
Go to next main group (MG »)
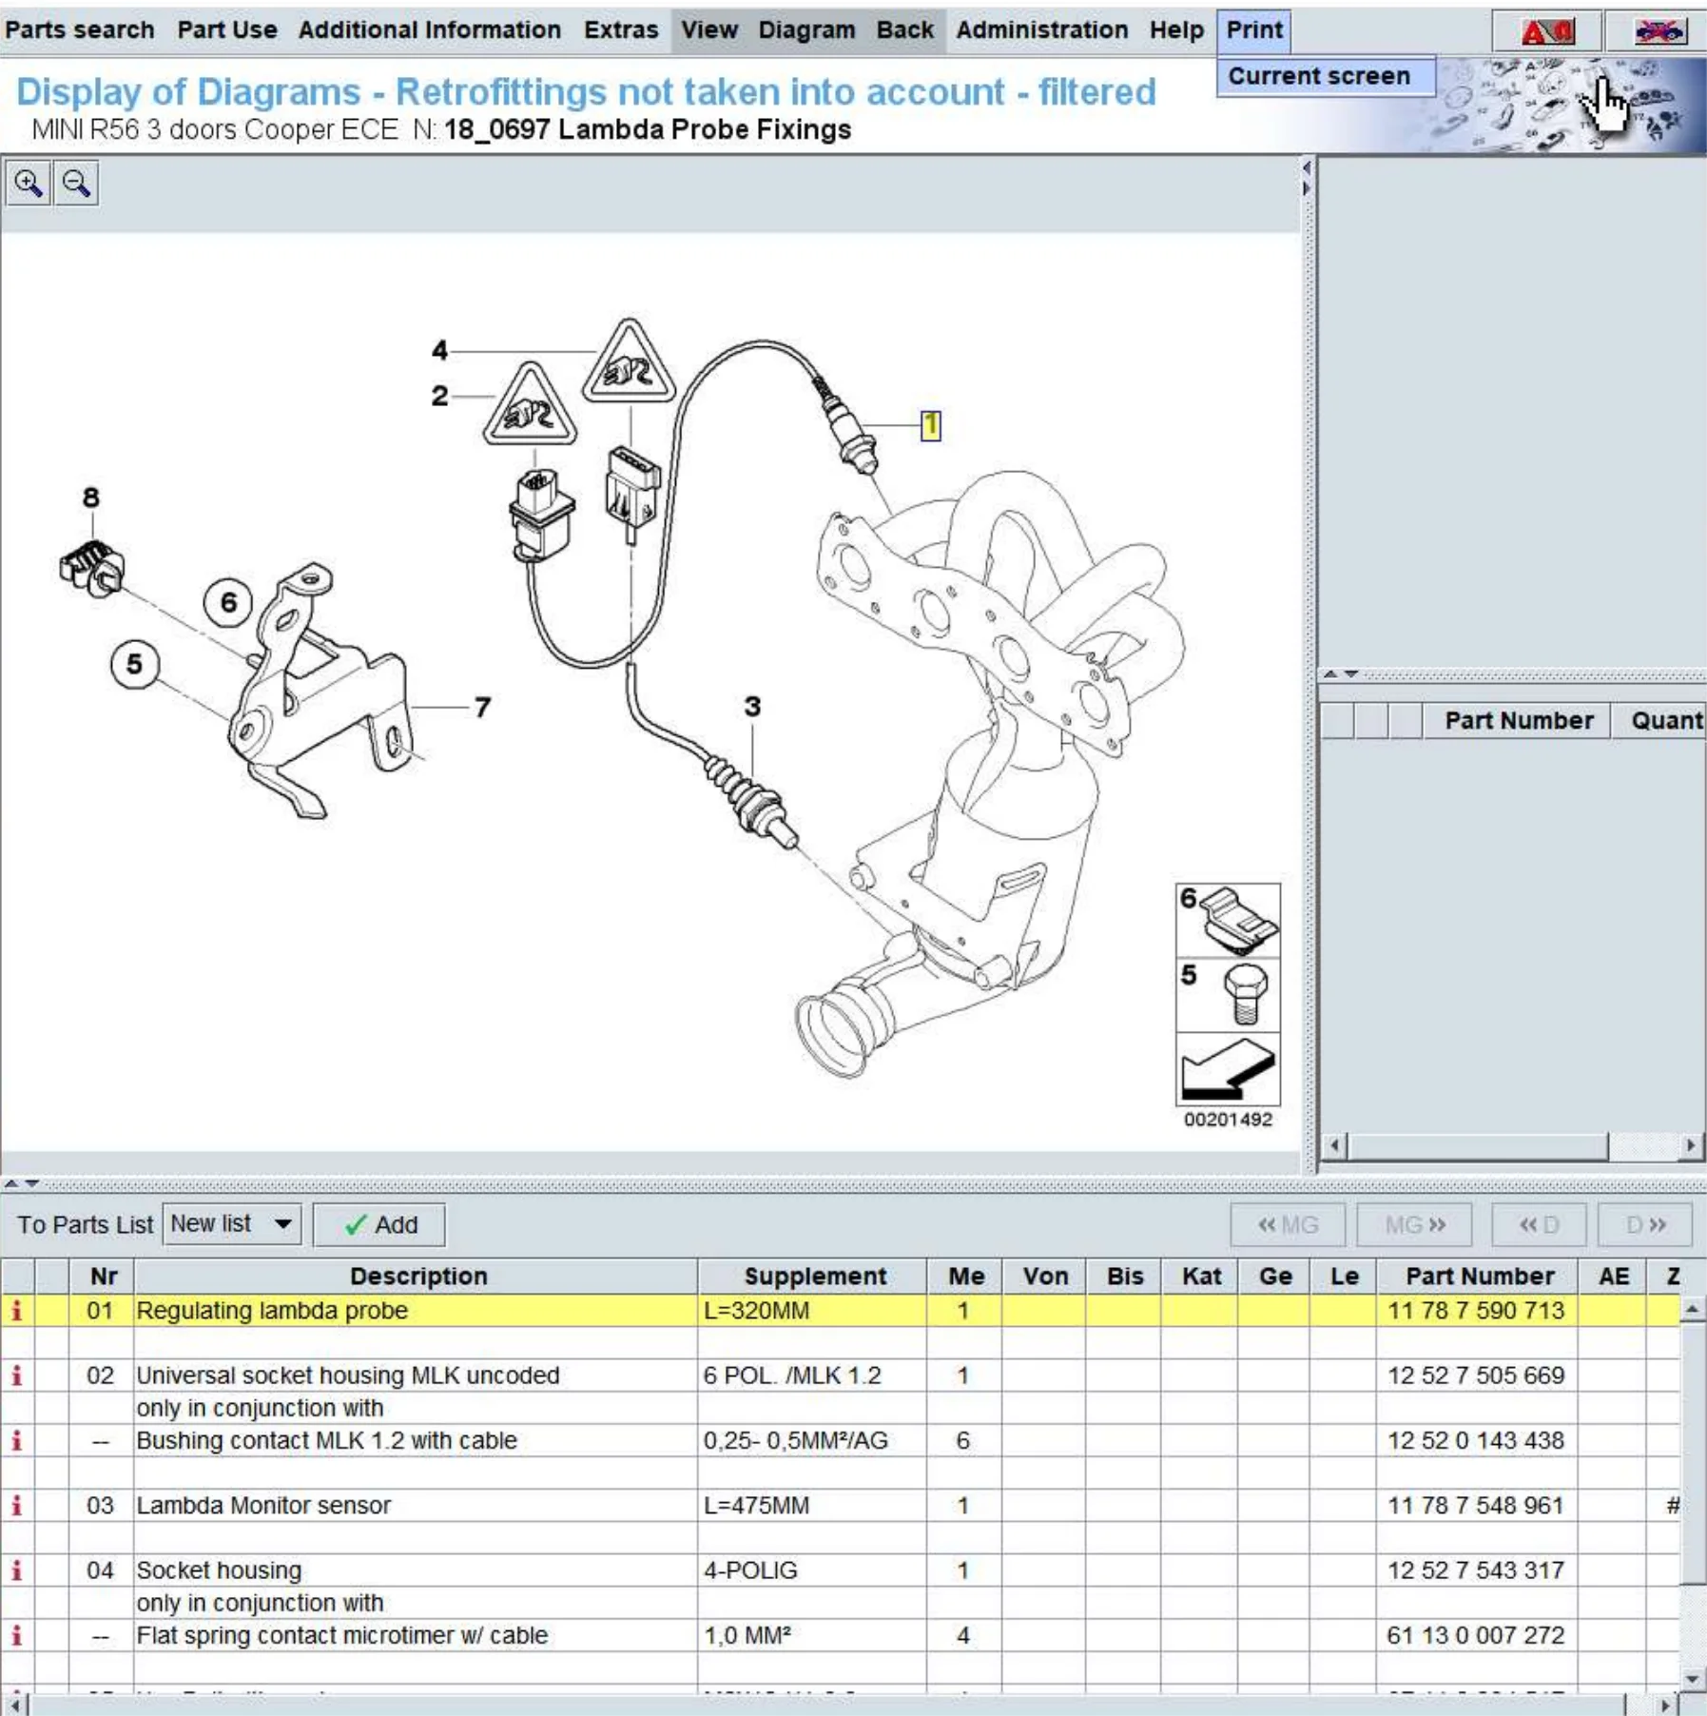1414,1225
